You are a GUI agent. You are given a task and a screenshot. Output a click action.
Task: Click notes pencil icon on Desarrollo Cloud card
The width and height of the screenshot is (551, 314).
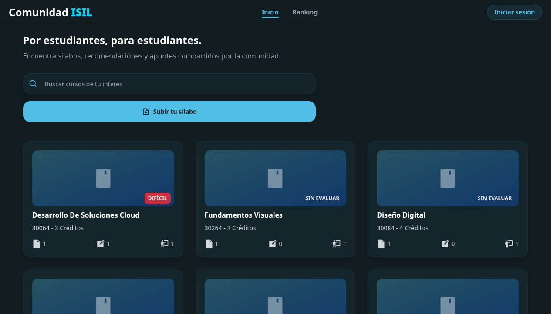[x=101, y=244]
